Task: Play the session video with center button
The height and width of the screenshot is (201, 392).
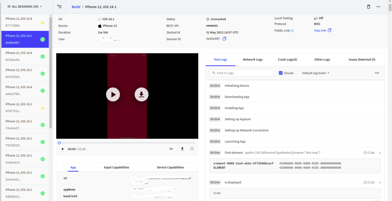Action: point(113,94)
